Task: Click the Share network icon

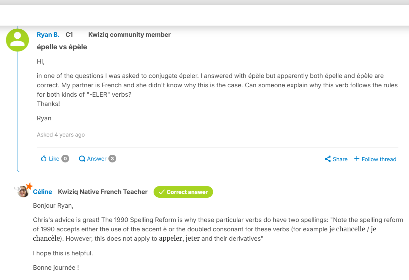Action: 327,159
